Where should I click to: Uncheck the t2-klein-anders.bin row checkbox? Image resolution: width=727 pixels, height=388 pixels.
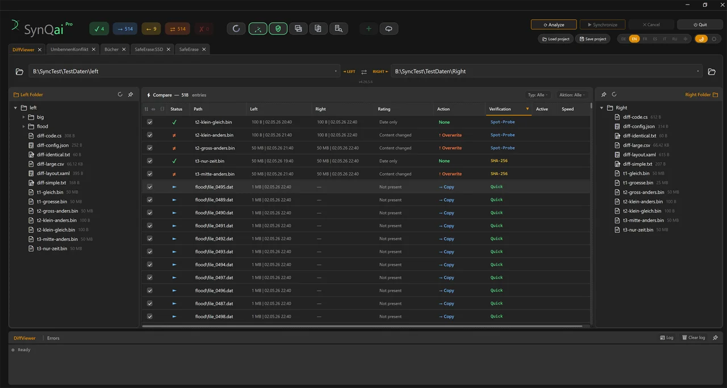click(150, 135)
